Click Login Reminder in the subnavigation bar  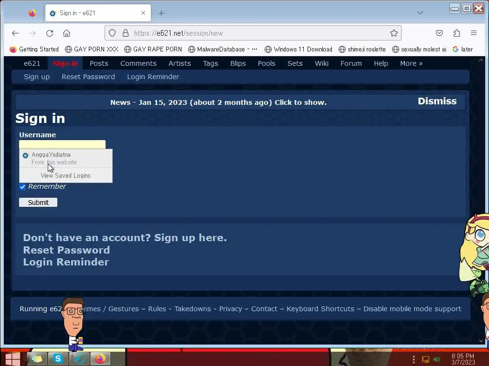[x=153, y=77]
